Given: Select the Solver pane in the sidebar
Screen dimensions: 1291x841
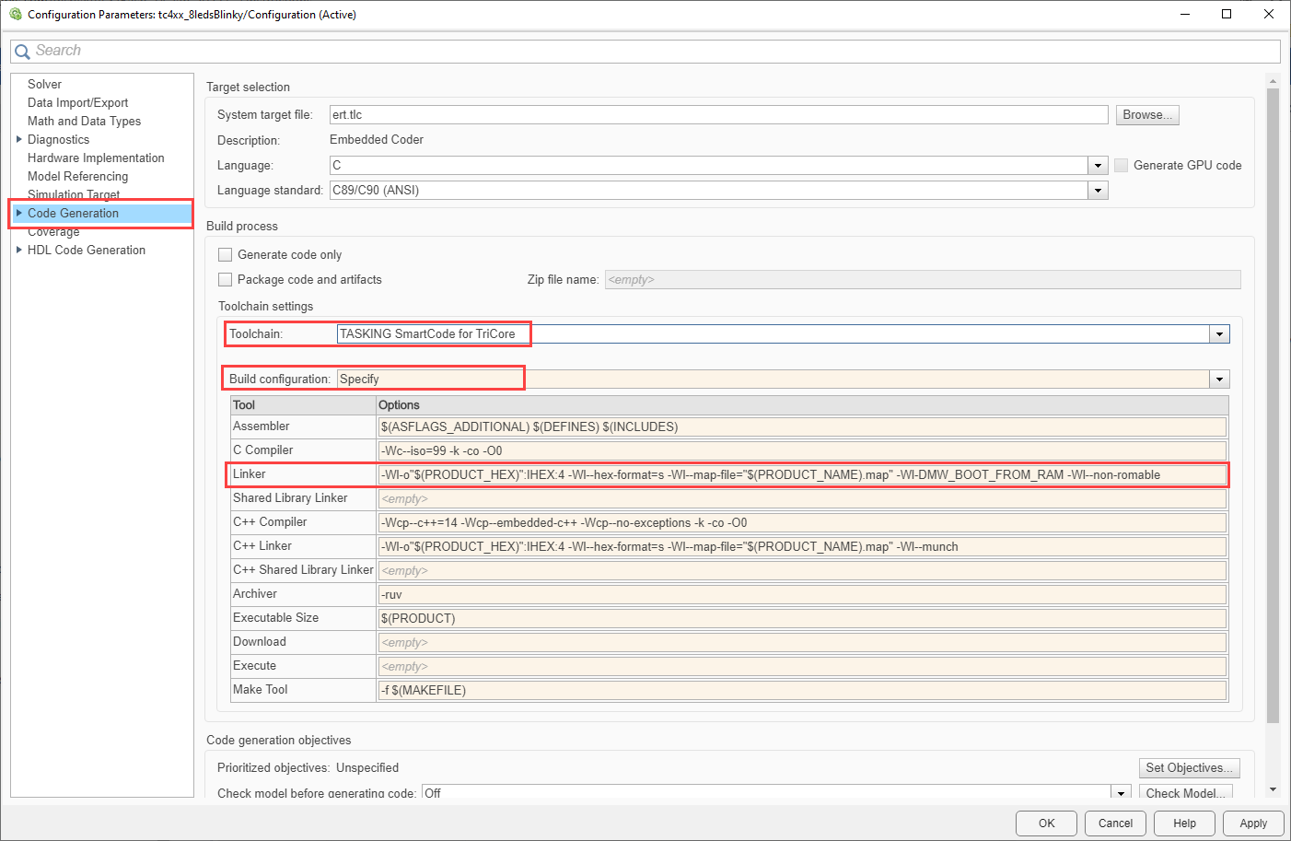Looking at the screenshot, I should pyautogui.click(x=44, y=84).
